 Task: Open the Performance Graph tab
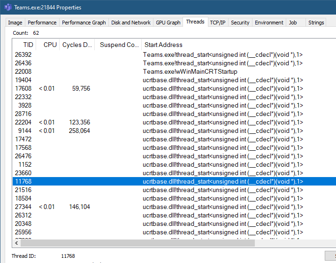coord(84,23)
